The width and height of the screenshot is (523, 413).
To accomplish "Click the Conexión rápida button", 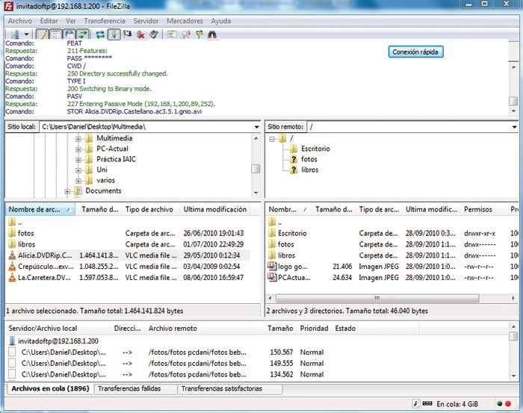I will tap(415, 52).
